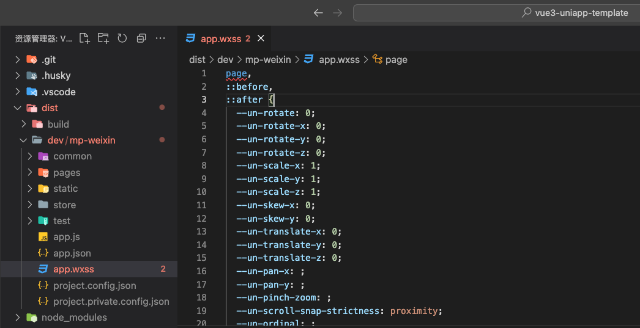Click the page symbol icon in breadcrumb
The image size is (640, 328).
378,59
